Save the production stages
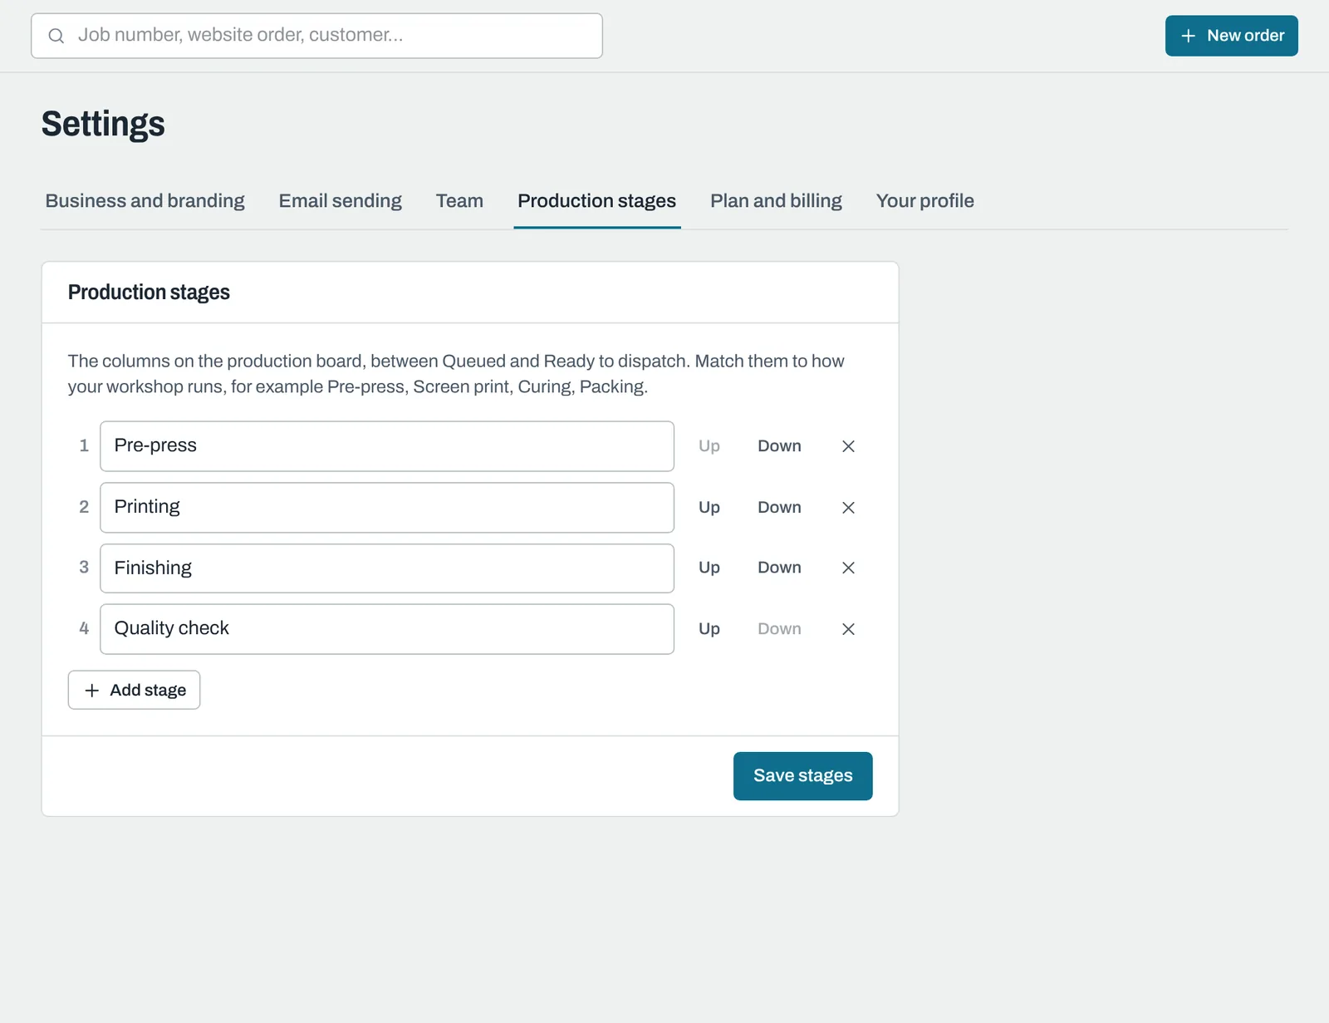Screen dimensions: 1329x1023 coord(802,776)
